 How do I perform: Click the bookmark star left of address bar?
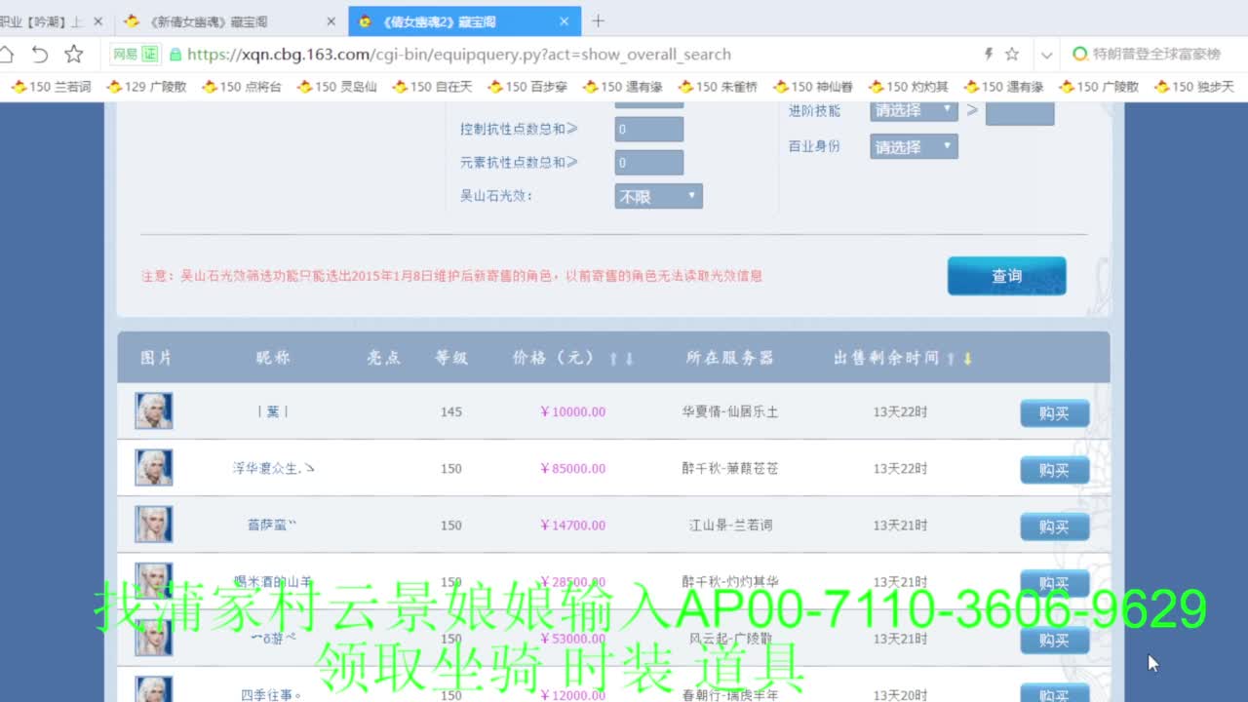pyautogui.click(x=74, y=55)
